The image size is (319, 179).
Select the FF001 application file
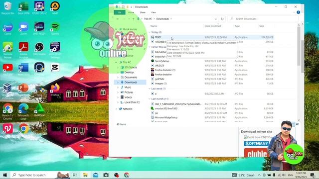[x=158, y=37]
